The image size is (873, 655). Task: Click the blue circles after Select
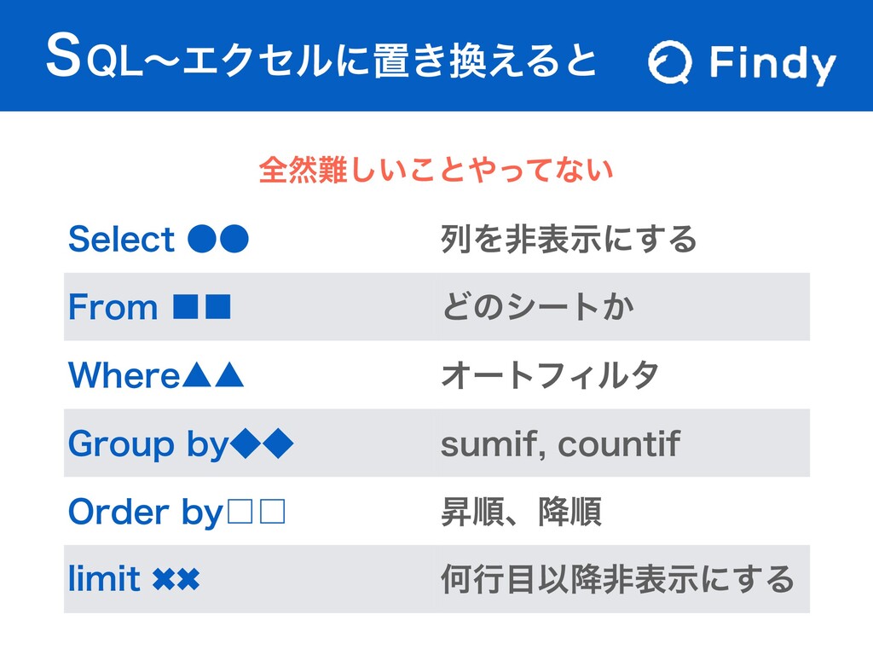point(217,240)
